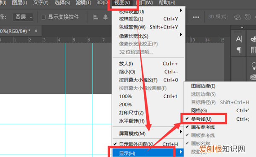256x157 pixels.
Task: Open the 文字(Y) menu
Action: [41, 3]
